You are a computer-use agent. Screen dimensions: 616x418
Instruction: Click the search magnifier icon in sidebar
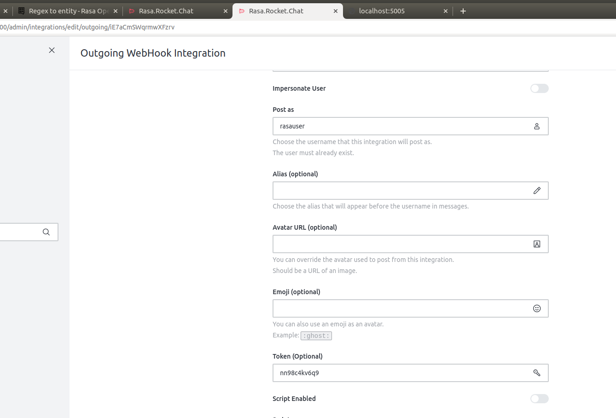(46, 232)
